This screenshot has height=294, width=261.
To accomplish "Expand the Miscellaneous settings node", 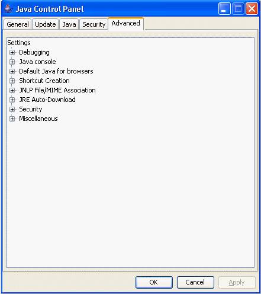I will [x=12, y=119].
